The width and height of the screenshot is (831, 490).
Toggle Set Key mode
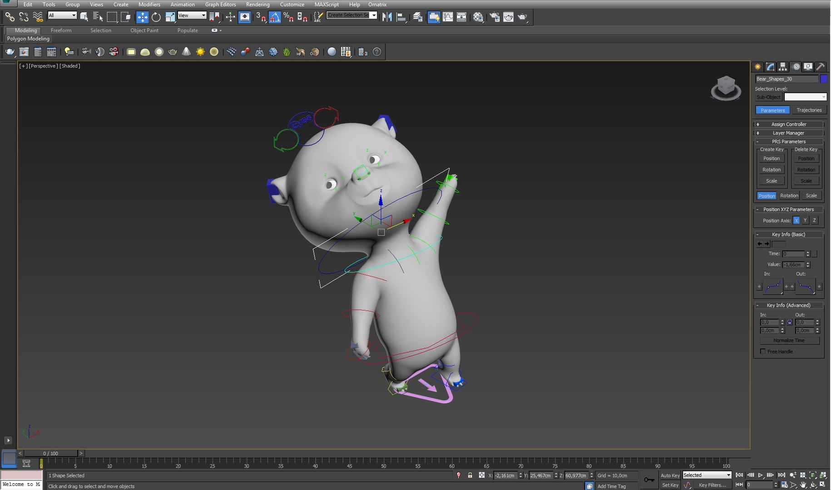[x=670, y=485]
